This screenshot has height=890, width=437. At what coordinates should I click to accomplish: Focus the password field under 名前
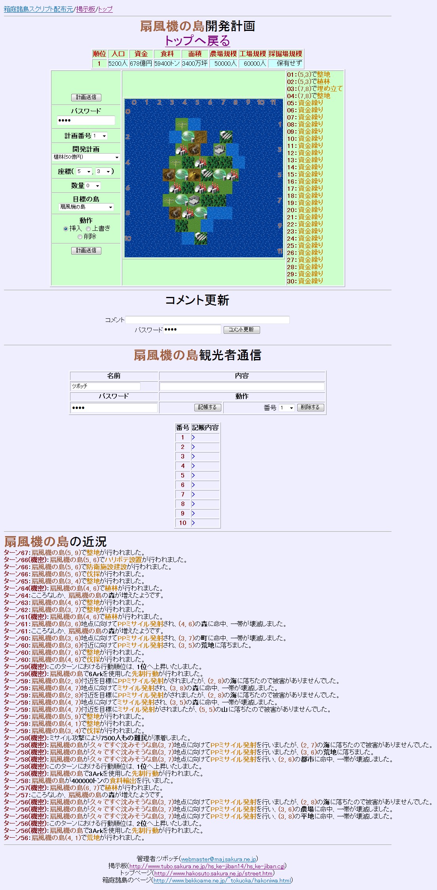click(x=114, y=407)
